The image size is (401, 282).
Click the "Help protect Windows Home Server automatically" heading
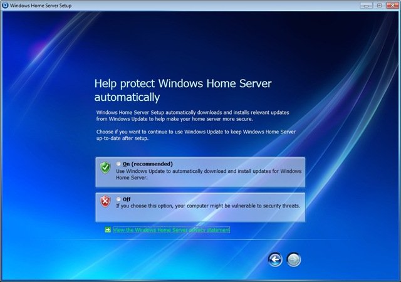click(183, 90)
